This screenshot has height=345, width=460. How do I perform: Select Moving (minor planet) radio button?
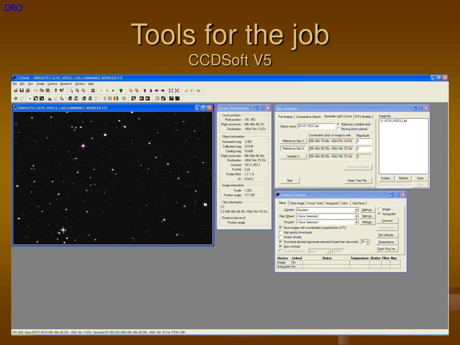pyautogui.click(x=338, y=129)
